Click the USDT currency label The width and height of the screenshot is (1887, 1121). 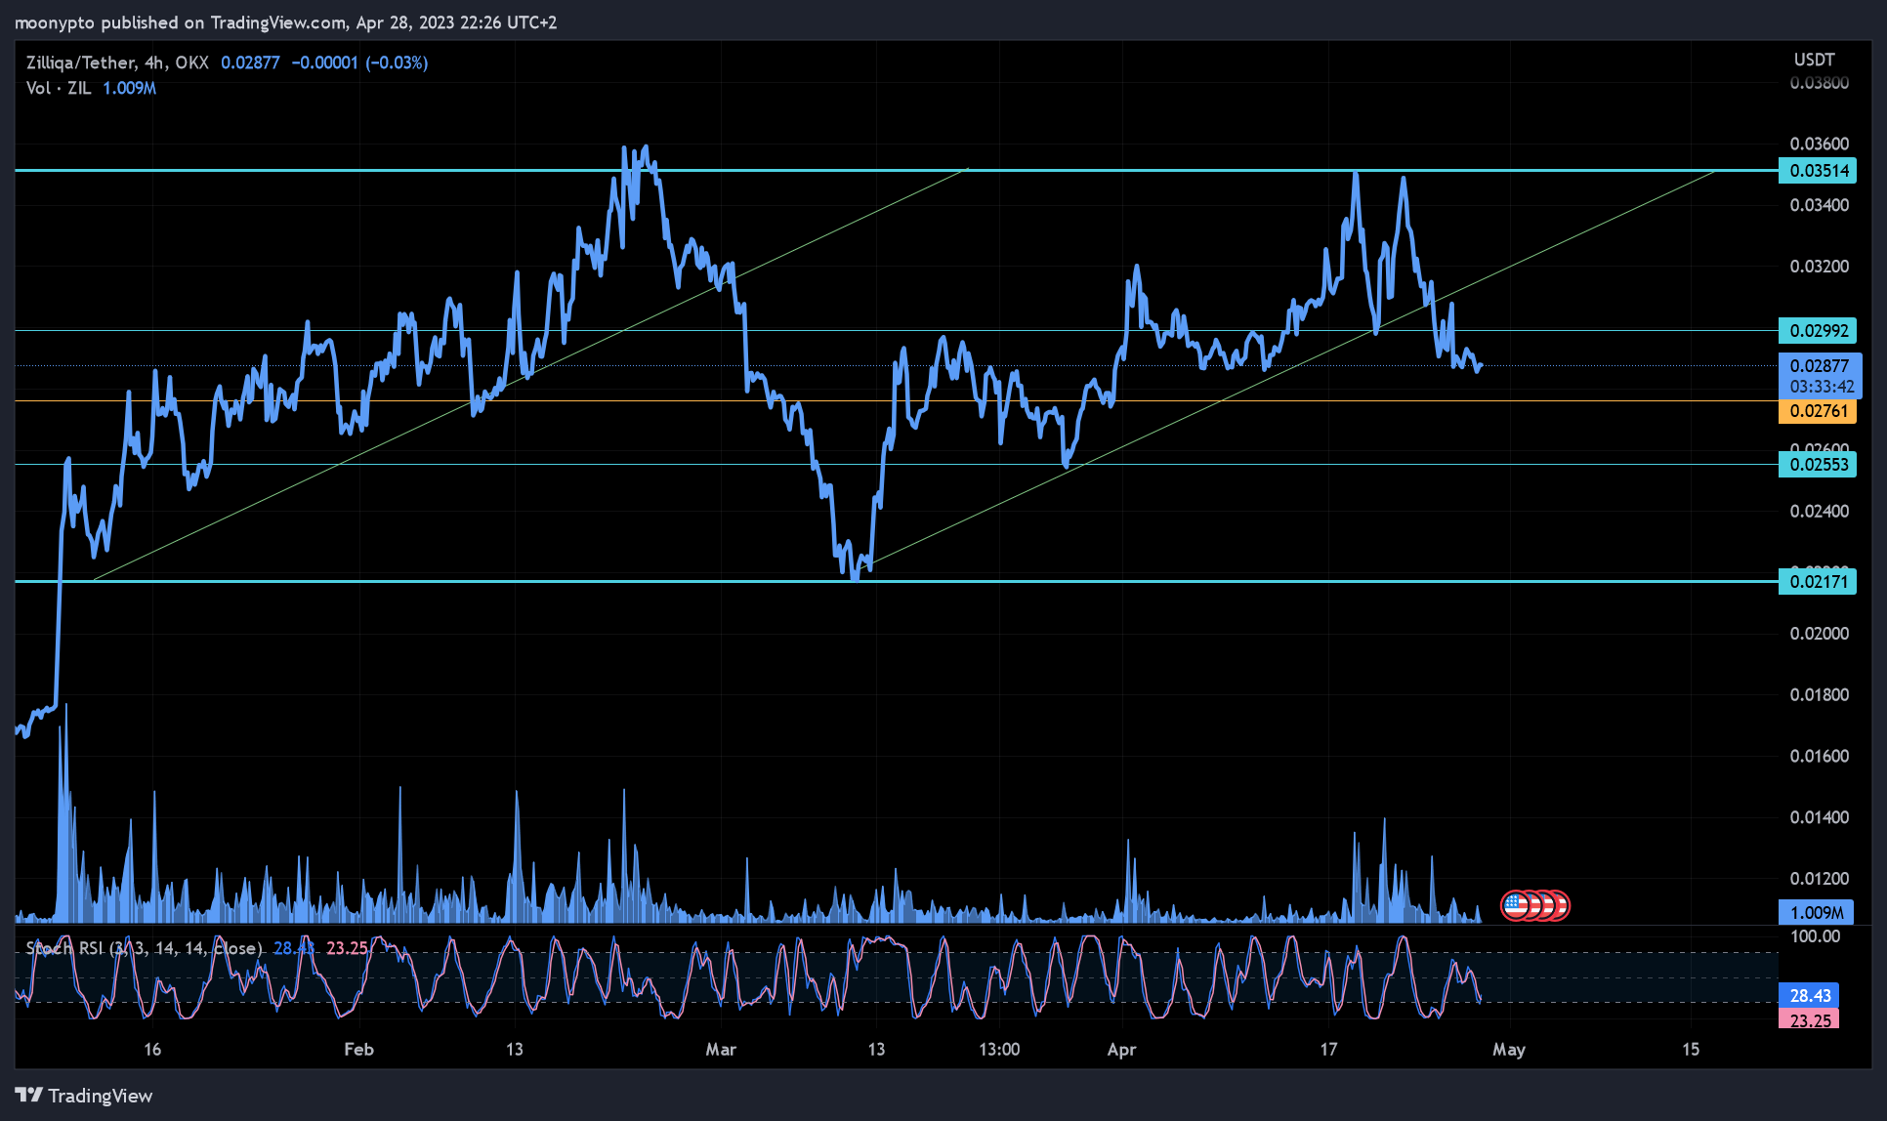[x=1814, y=60]
